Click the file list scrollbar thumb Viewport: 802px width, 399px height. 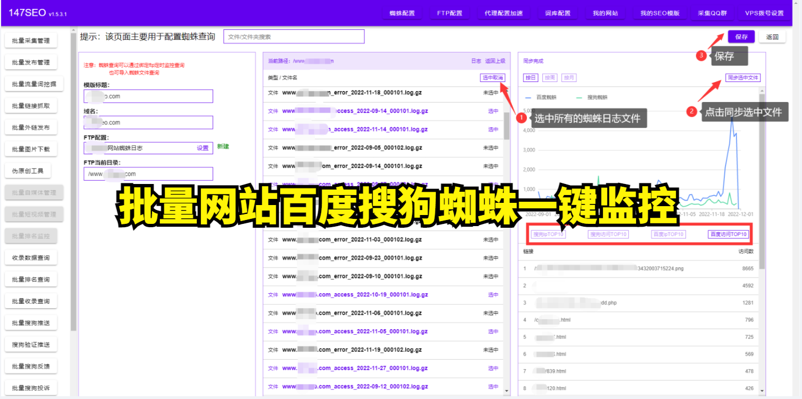pyautogui.click(x=506, y=125)
